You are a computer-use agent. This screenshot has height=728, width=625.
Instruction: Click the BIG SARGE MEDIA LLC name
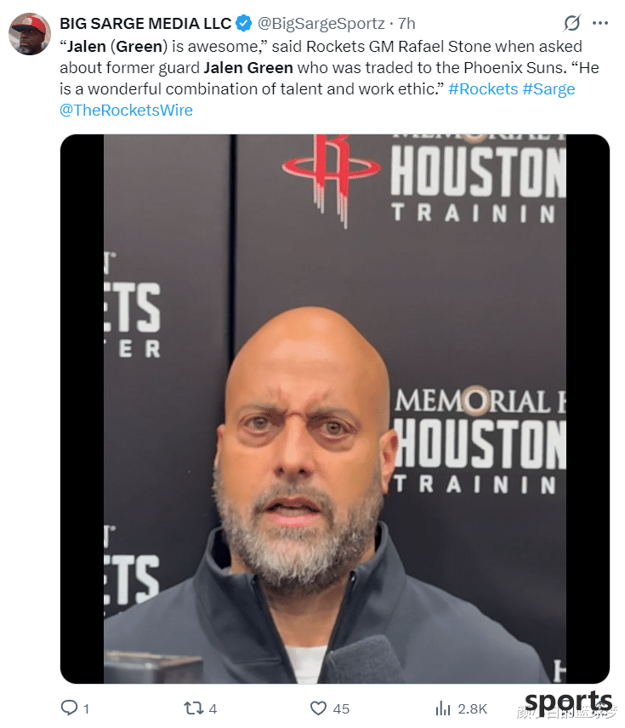145,23
